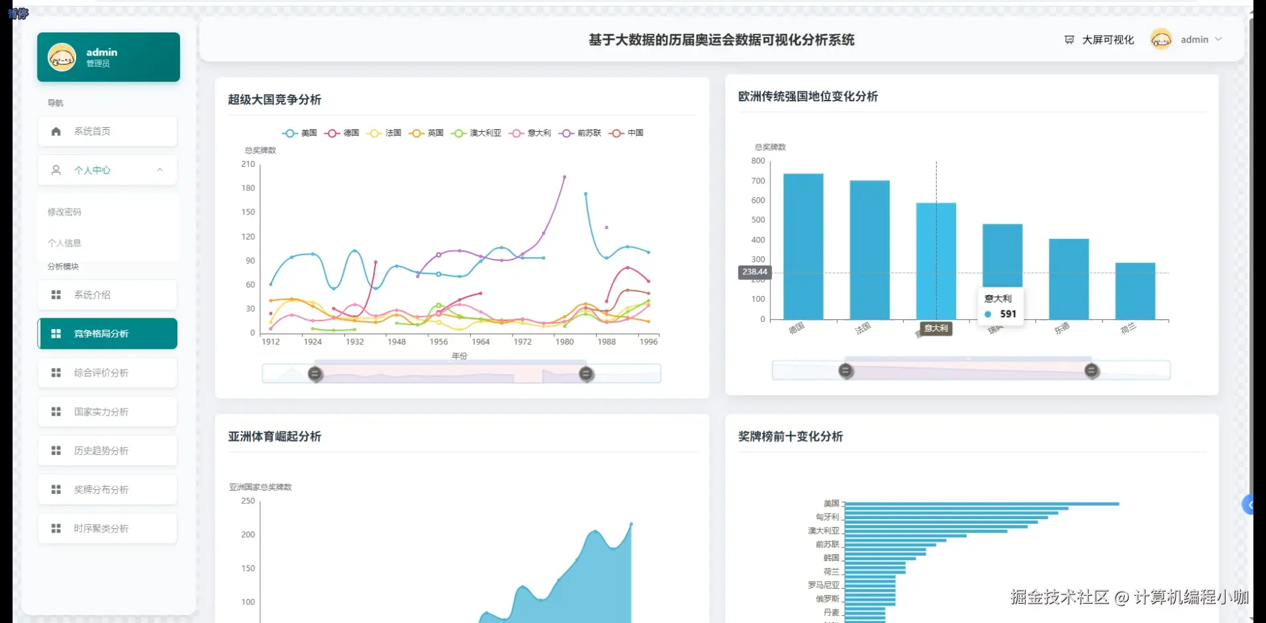The height and width of the screenshot is (623, 1266).
Task: Click the admin avatar in top header
Action: click(1161, 40)
